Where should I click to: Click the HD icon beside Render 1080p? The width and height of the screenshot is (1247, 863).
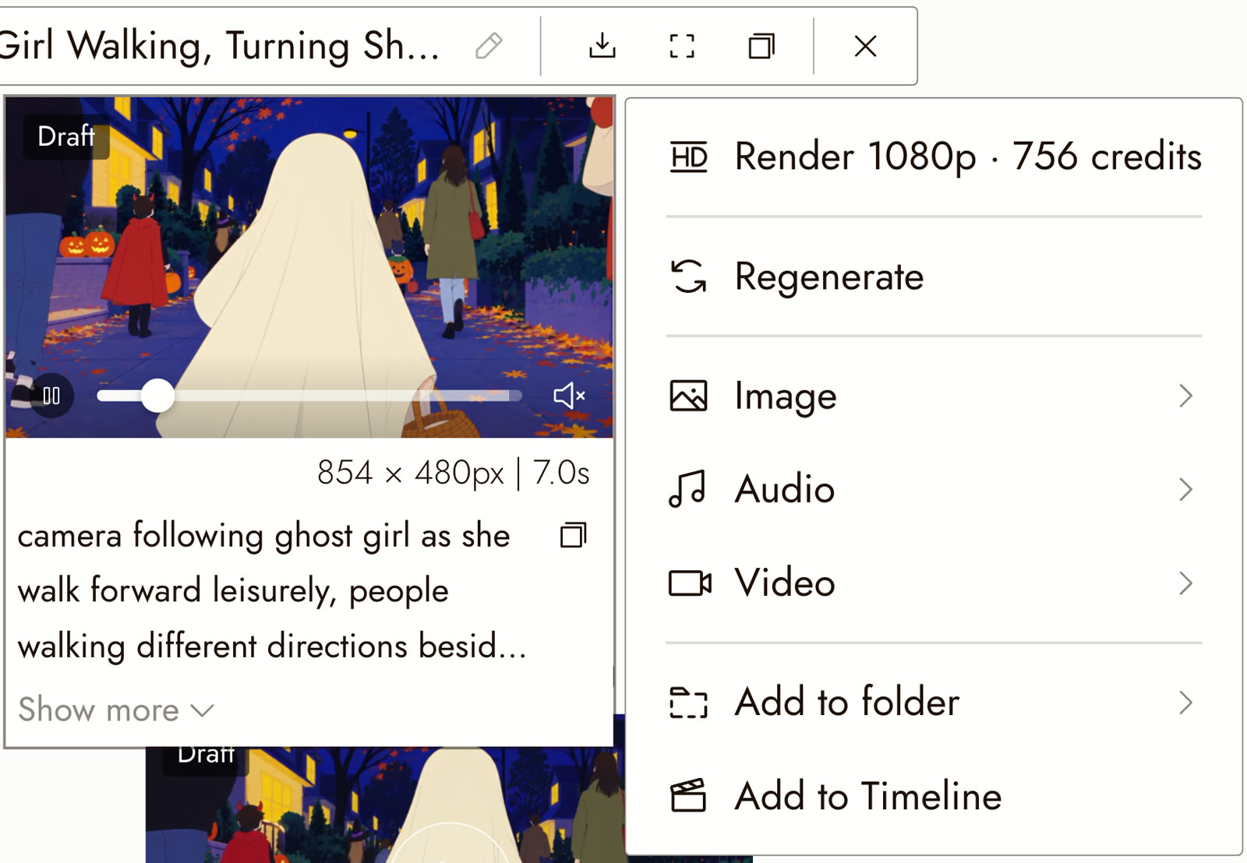pyautogui.click(x=689, y=157)
